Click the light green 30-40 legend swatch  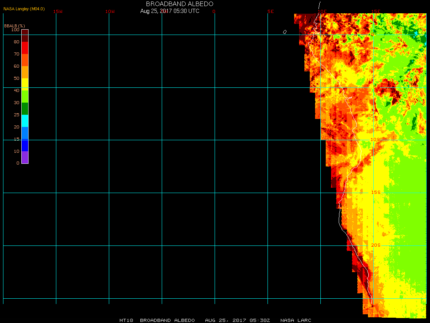click(25, 97)
